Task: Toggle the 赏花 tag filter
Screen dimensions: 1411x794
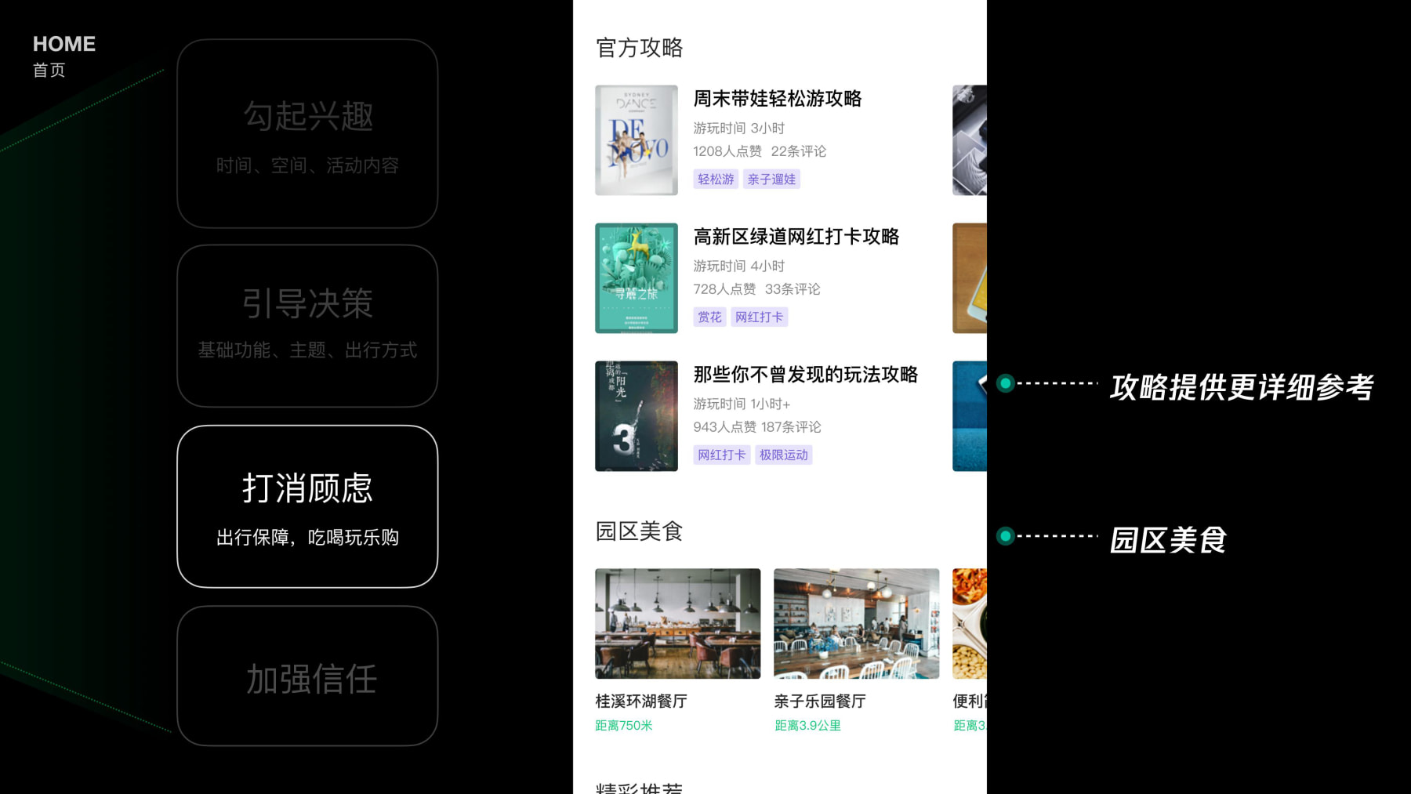Action: [x=709, y=317]
